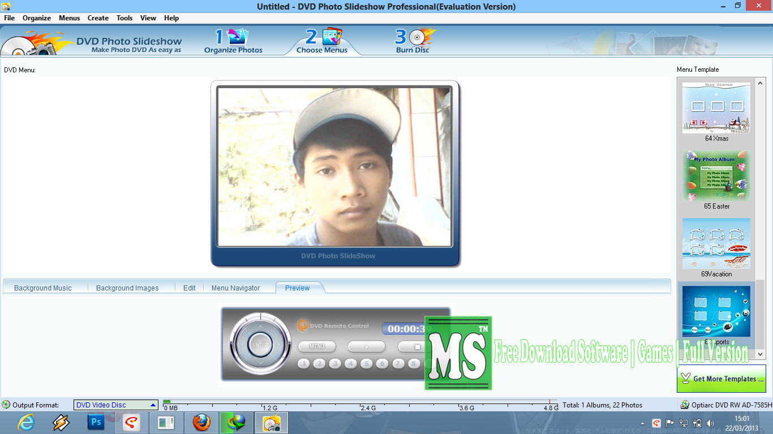
Task: Click the template list's up scroll arrow
Action: coord(760,83)
